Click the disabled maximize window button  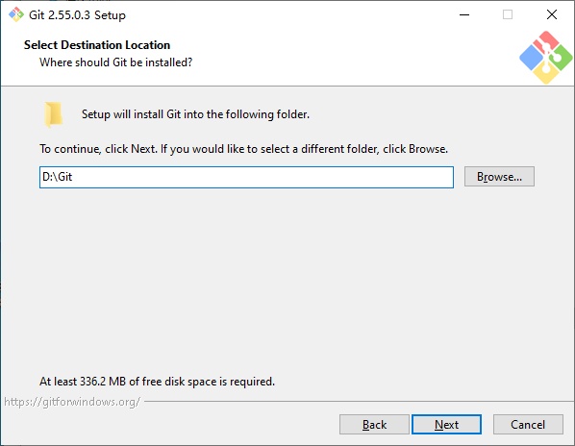(508, 14)
